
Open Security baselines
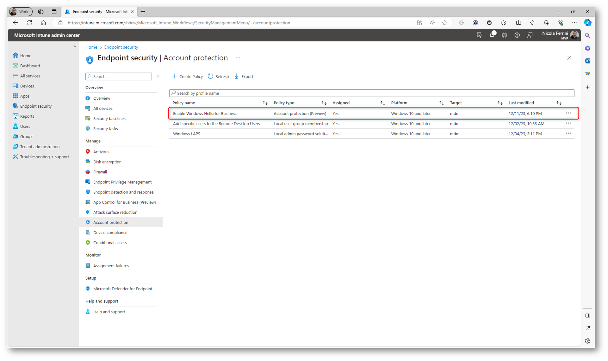tap(109, 119)
